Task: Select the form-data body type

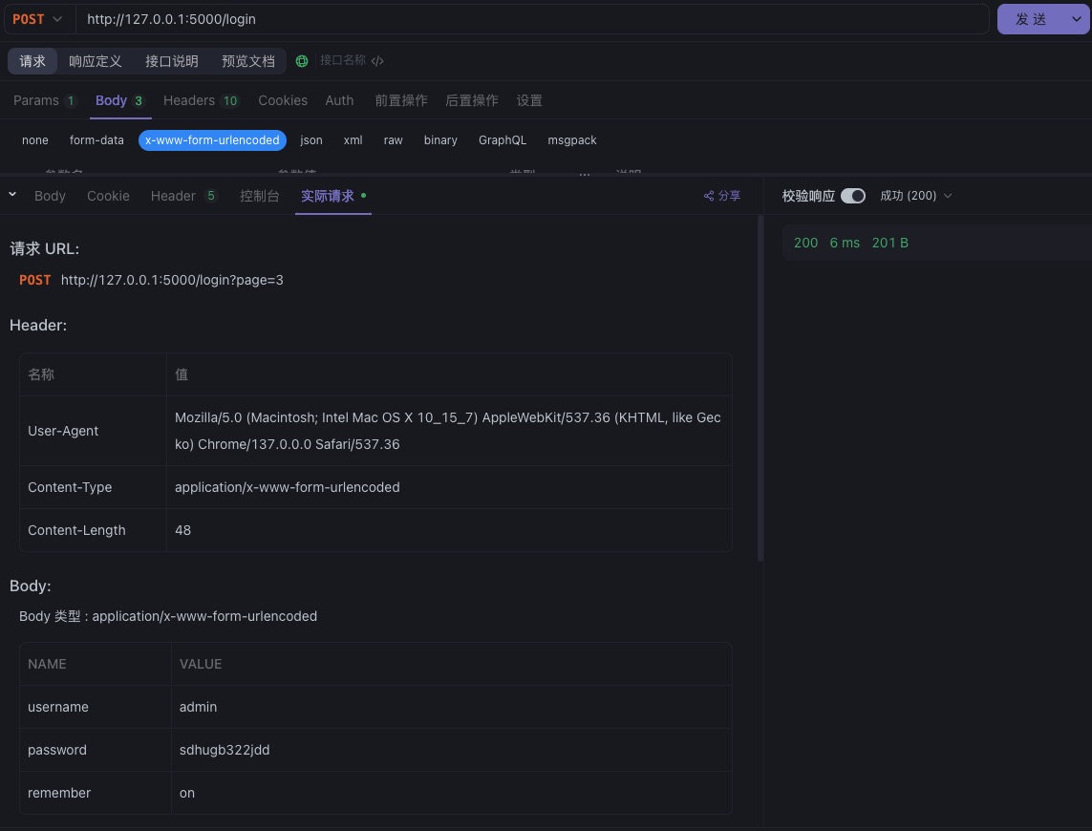Action: [x=96, y=140]
